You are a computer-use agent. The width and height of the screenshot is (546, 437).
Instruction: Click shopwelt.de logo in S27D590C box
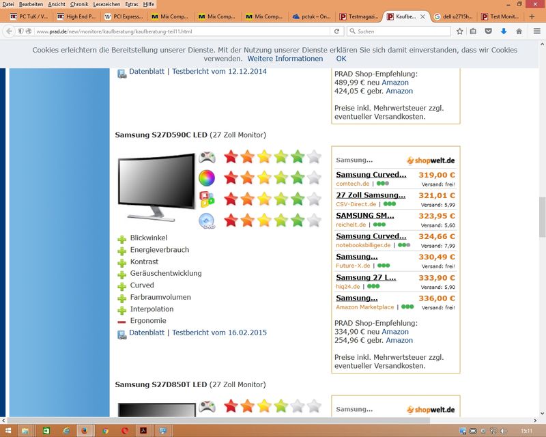(431, 160)
